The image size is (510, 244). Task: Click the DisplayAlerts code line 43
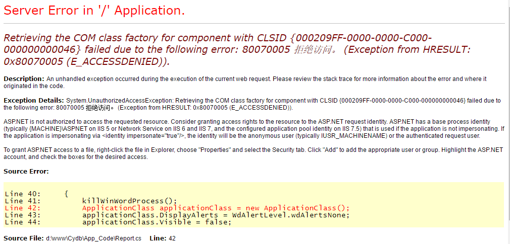point(177,215)
